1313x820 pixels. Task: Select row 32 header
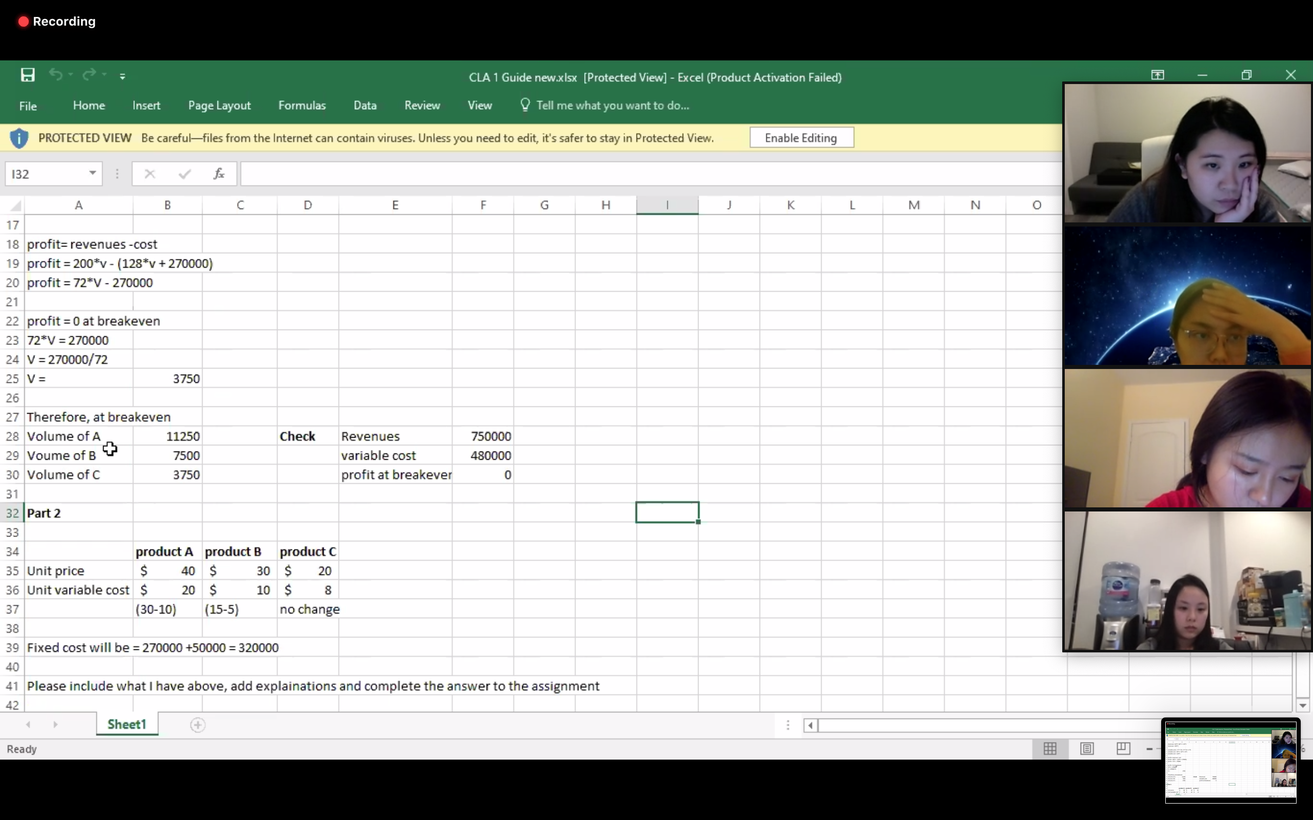12,513
